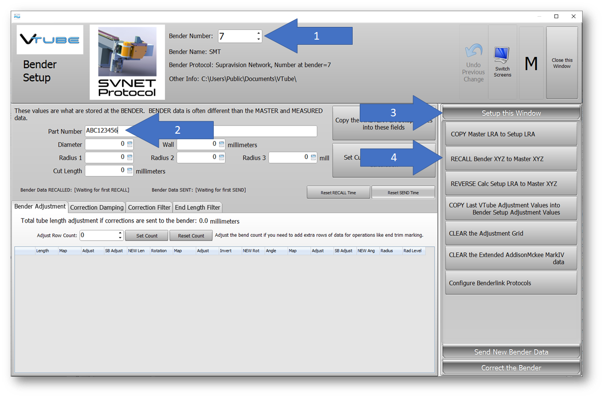Screen dimensions: 604x398
Task: Expand the Setup this Window section
Action: 511,113
